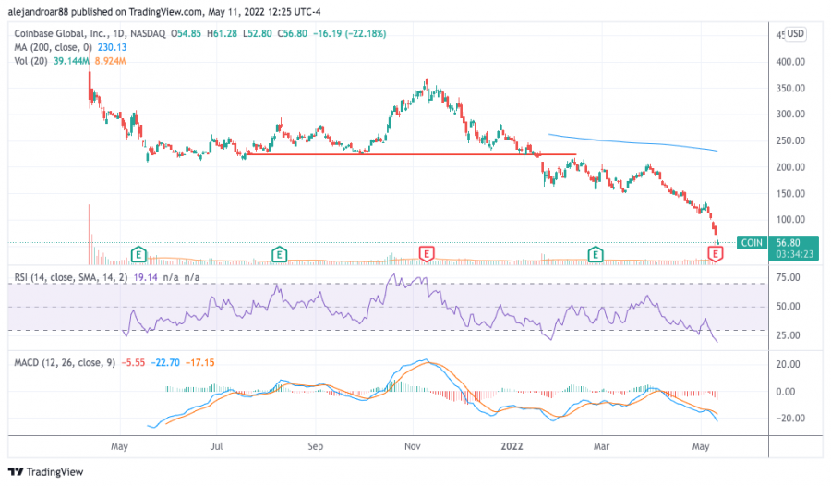Click the MACD histogram value -5.55
The height and width of the screenshot is (486, 831).
[133, 363]
